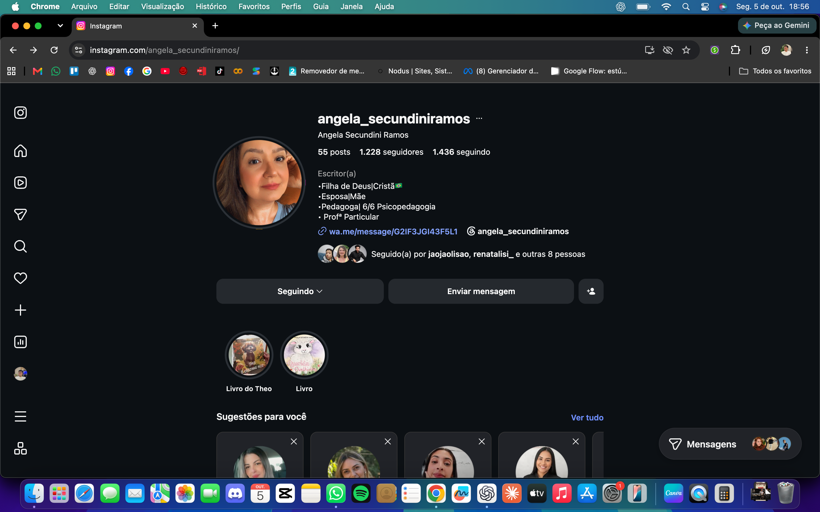Image resolution: width=820 pixels, height=512 pixels.
Task: Open YouTube bookmark in bookmarks bar
Action: click(165, 71)
